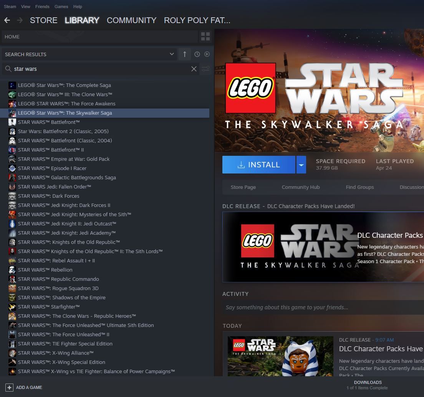
Task: Click in the star wars search field
Action: tap(101, 69)
